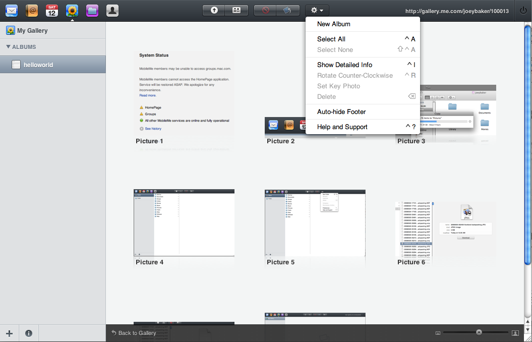This screenshot has height=342, width=532.
Task: Click the My Gallery sunflower icon in sidebar
Action: [x=10, y=31]
